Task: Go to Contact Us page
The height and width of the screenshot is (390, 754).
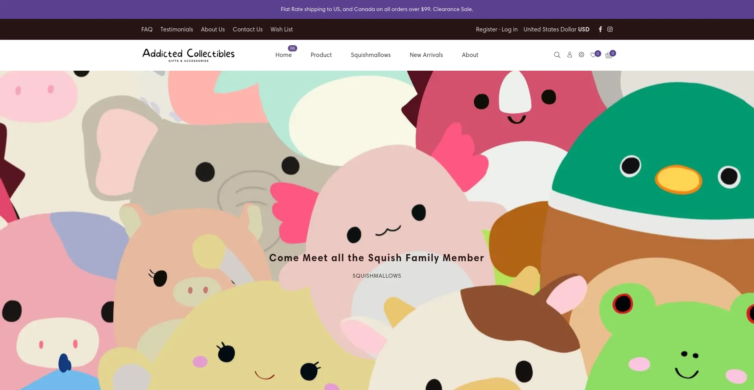Action: point(247,29)
